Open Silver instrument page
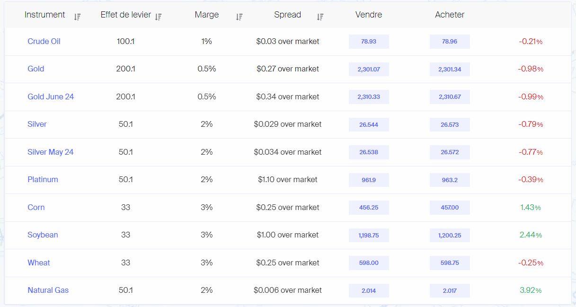Image resolution: width=576 pixels, height=307 pixels. [x=37, y=124]
